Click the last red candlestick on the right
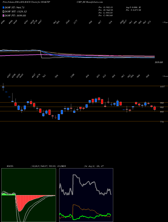Viewport: 168px width, 222px height. (x=155, y=108)
